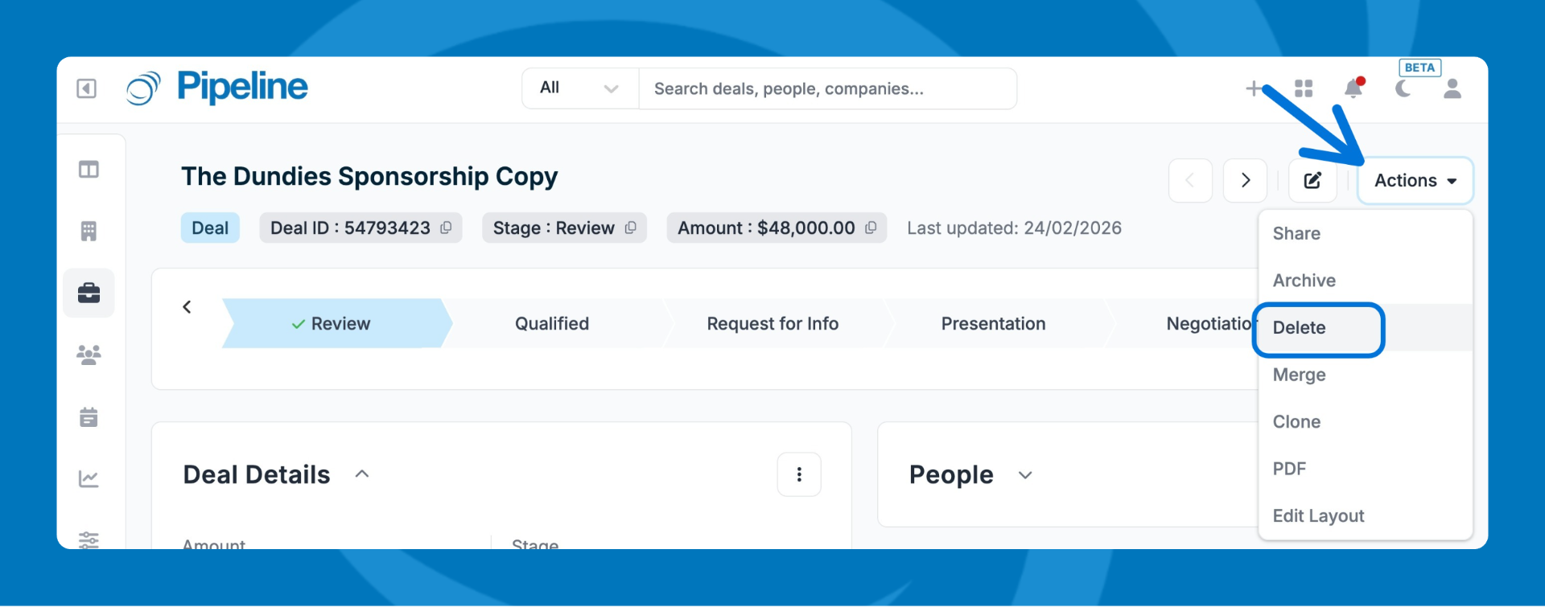Open the notifications bell

(1353, 88)
